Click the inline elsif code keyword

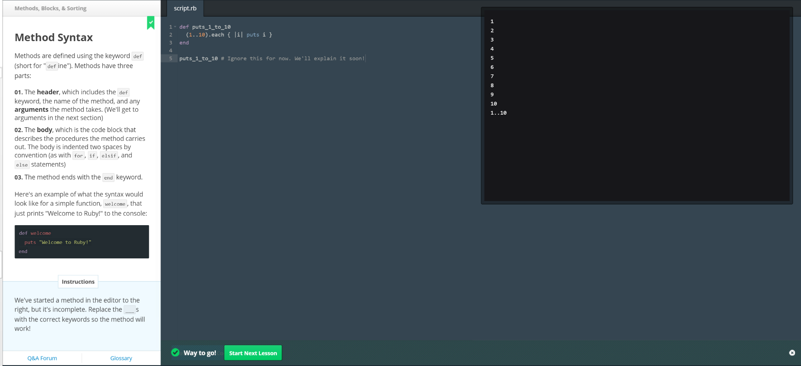click(x=109, y=156)
